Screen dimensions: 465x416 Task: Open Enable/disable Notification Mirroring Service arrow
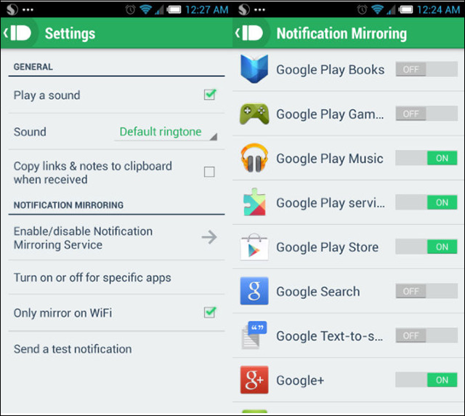coord(209,237)
